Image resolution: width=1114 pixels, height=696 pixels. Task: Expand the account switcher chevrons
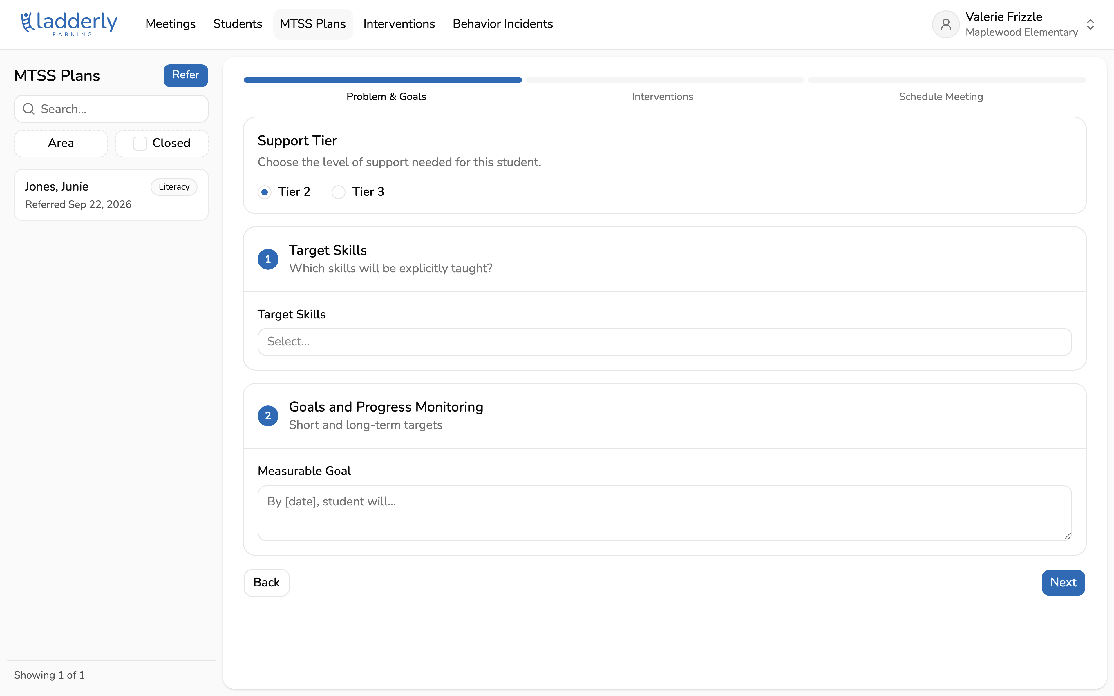pyautogui.click(x=1090, y=24)
